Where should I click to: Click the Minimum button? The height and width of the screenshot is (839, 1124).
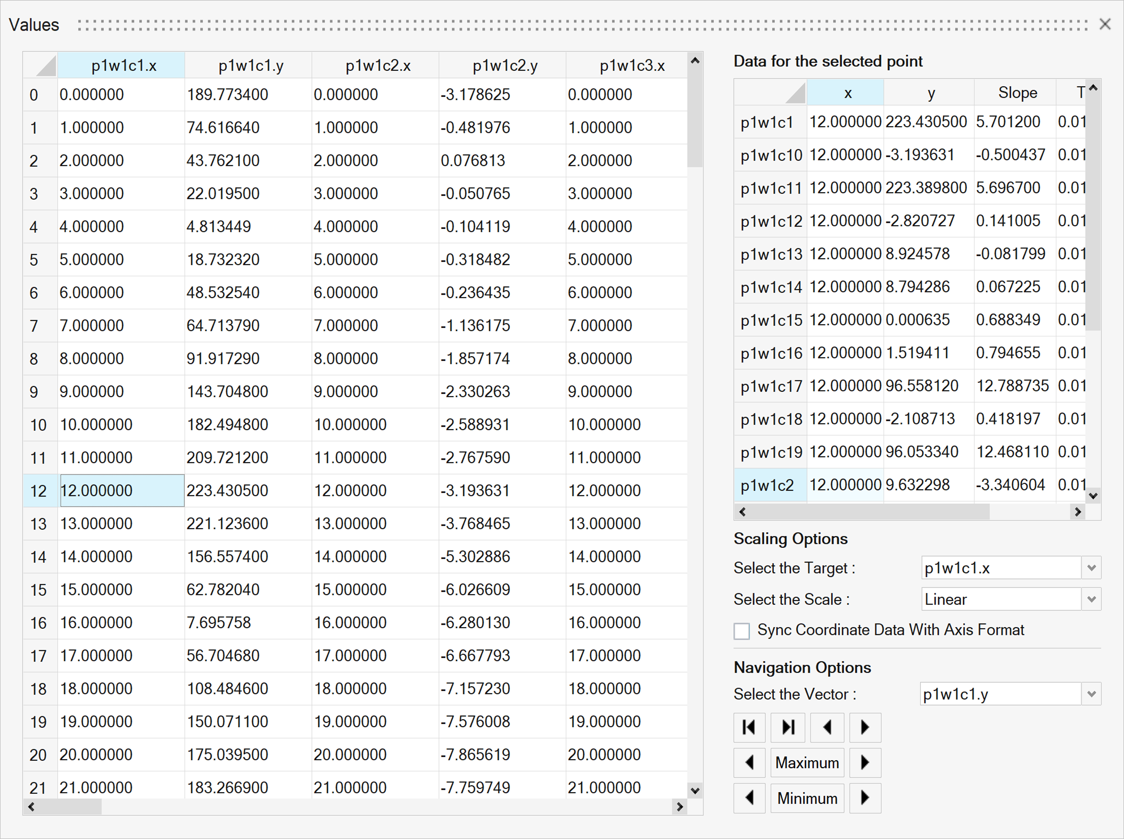point(807,798)
